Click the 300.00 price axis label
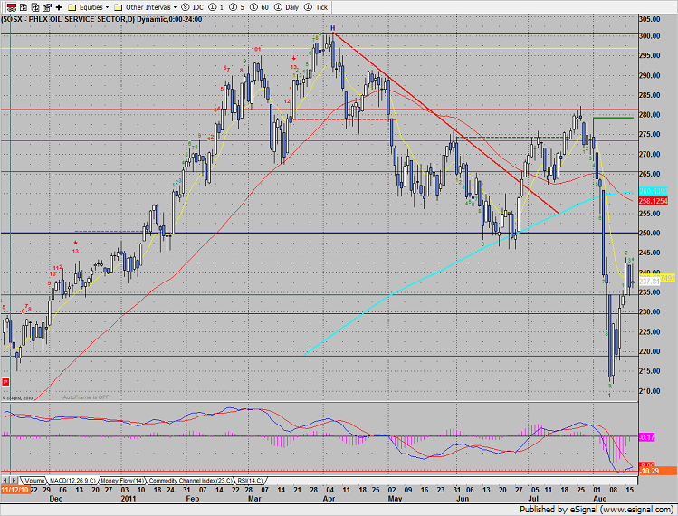 pos(649,36)
